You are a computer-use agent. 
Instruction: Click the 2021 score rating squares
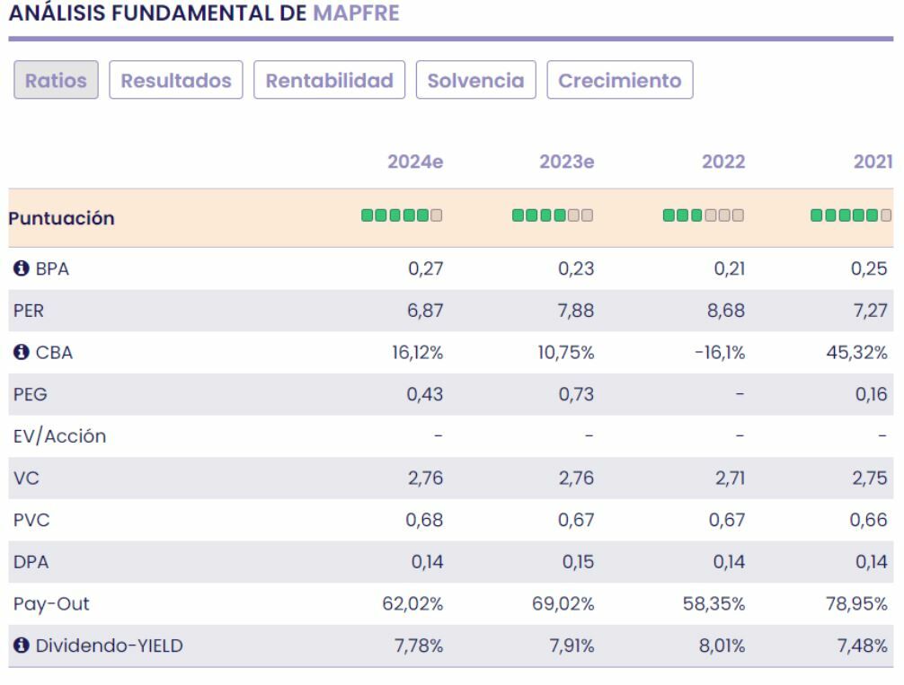click(x=851, y=216)
